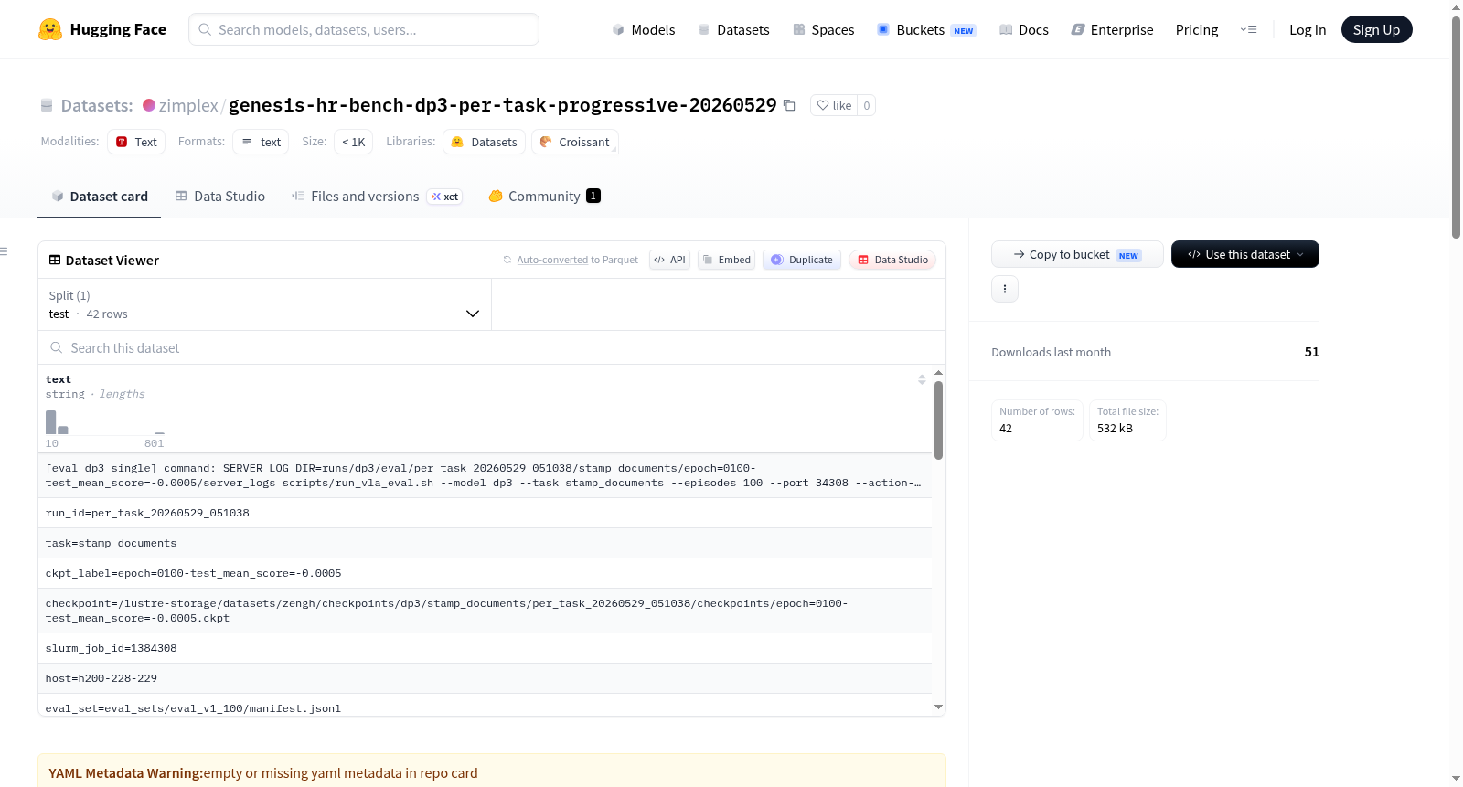Focus the search models, datasets, users field
The height and width of the screenshot is (787, 1463).
pyautogui.click(x=364, y=29)
